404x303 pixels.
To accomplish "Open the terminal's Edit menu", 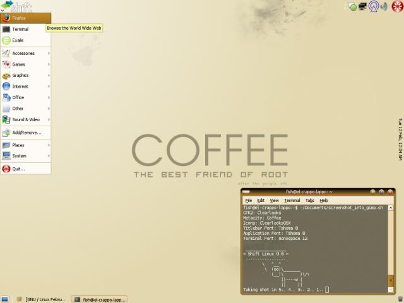I will [261, 201].
